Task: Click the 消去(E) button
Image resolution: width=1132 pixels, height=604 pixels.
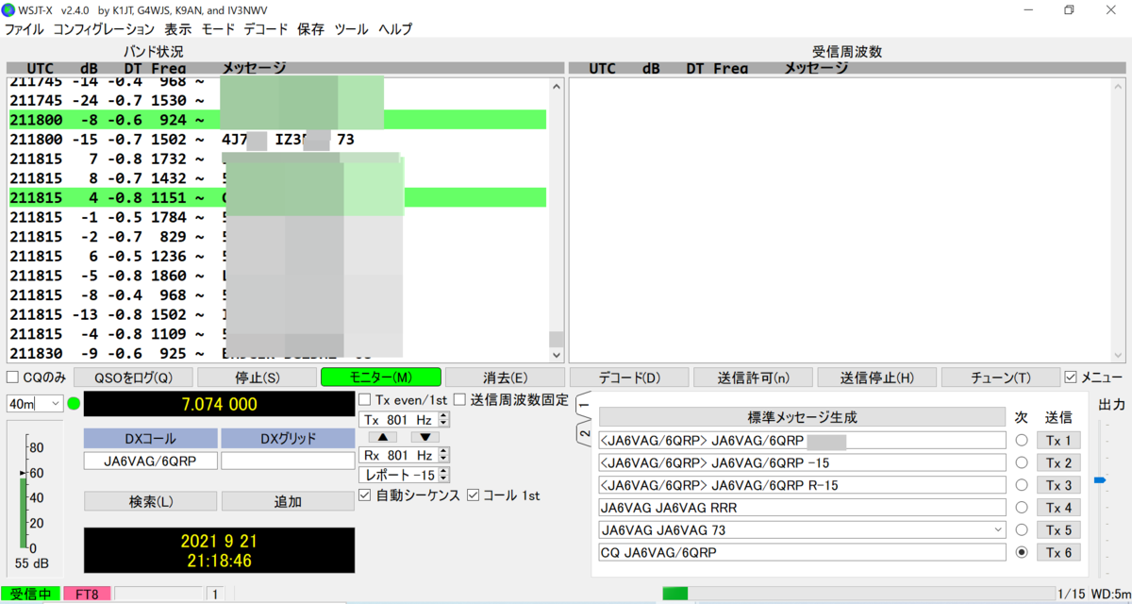Action: pos(505,377)
